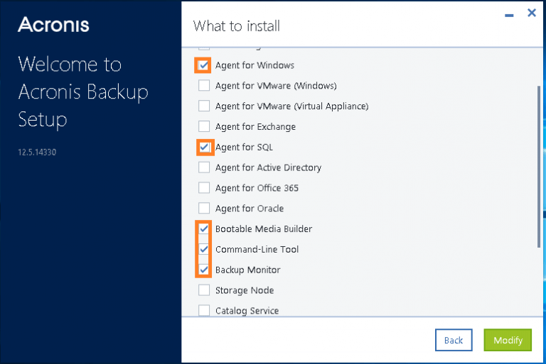This screenshot has width=546, height=364.
Task: Click the component list vertical scrollbar
Action: (x=539, y=167)
